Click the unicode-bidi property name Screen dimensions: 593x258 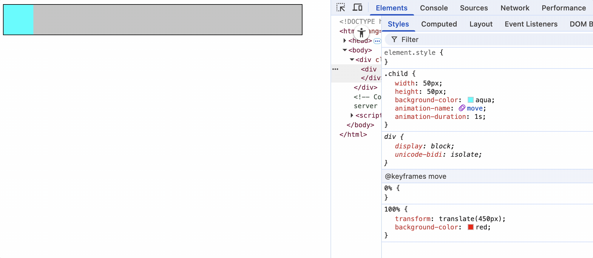(x=418, y=154)
